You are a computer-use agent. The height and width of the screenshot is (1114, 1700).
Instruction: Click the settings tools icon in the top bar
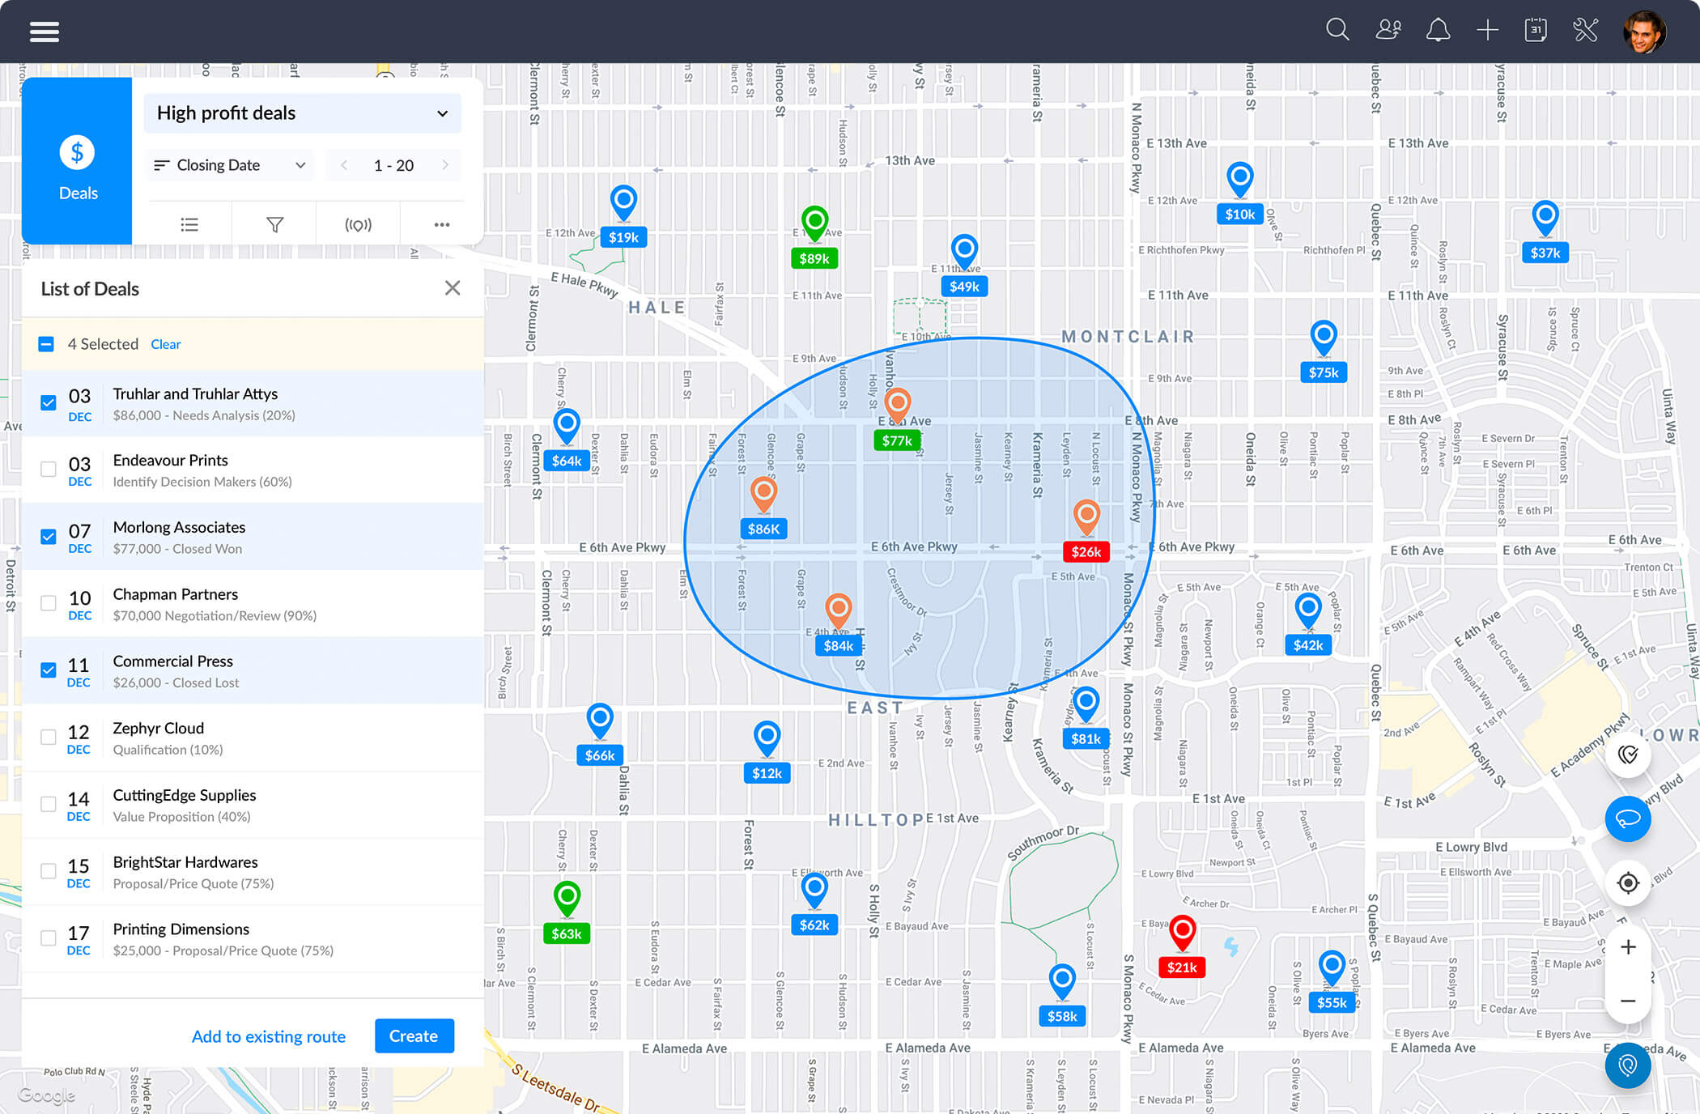pos(1585,30)
